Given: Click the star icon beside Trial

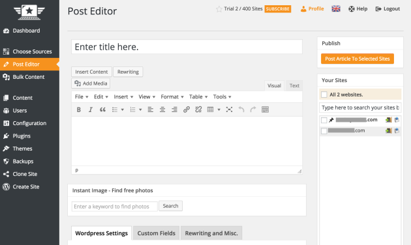Looking at the screenshot, I should 219,9.
